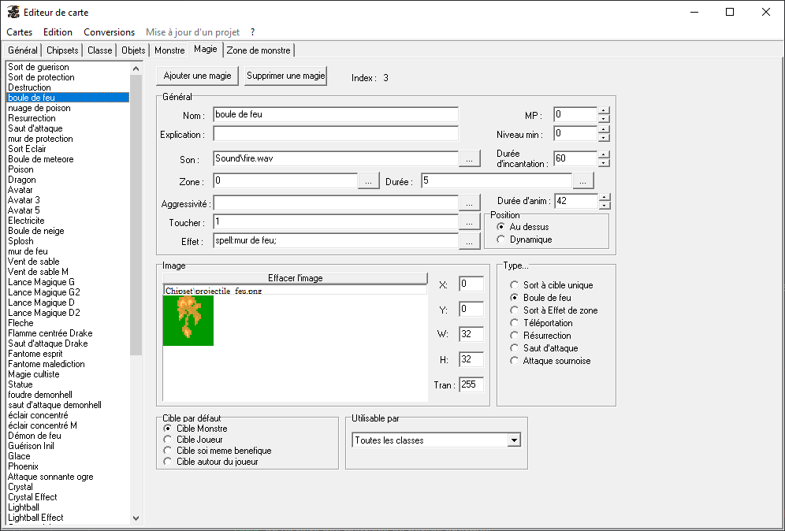The image size is (785, 531).
Task: Click browse button next to Aggressivité field
Action: (x=469, y=203)
